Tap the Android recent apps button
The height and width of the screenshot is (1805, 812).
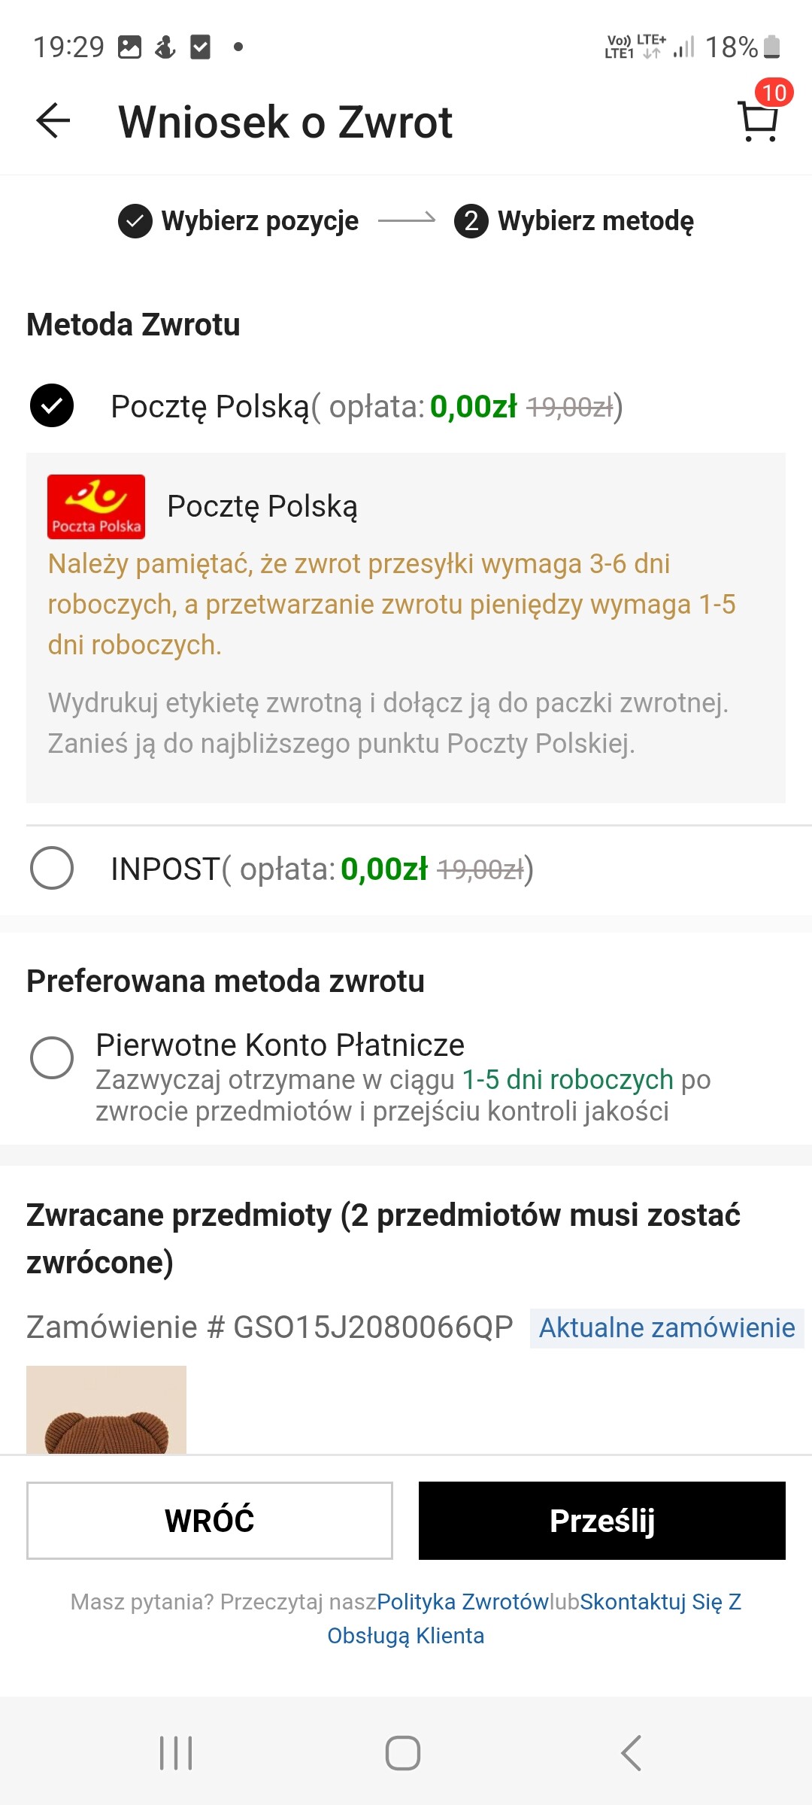[177, 1753]
